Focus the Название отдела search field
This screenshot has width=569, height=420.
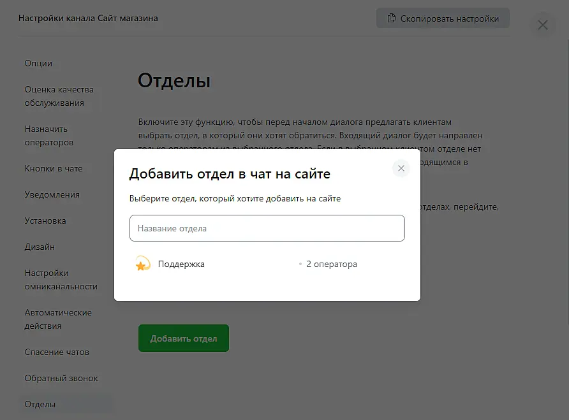(267, 228)
